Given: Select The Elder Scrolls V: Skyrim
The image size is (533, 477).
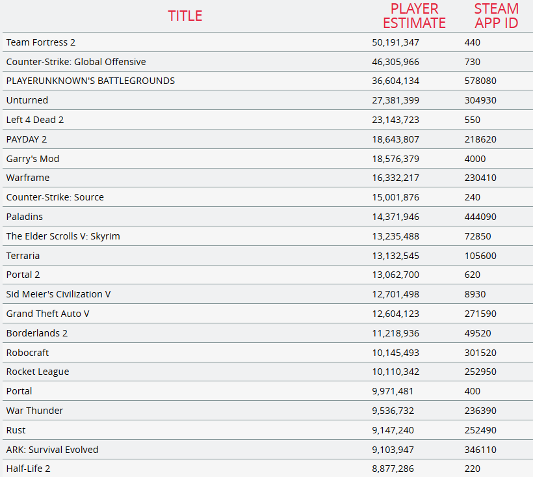Looking at the screenshot, I should click(63, 236).
